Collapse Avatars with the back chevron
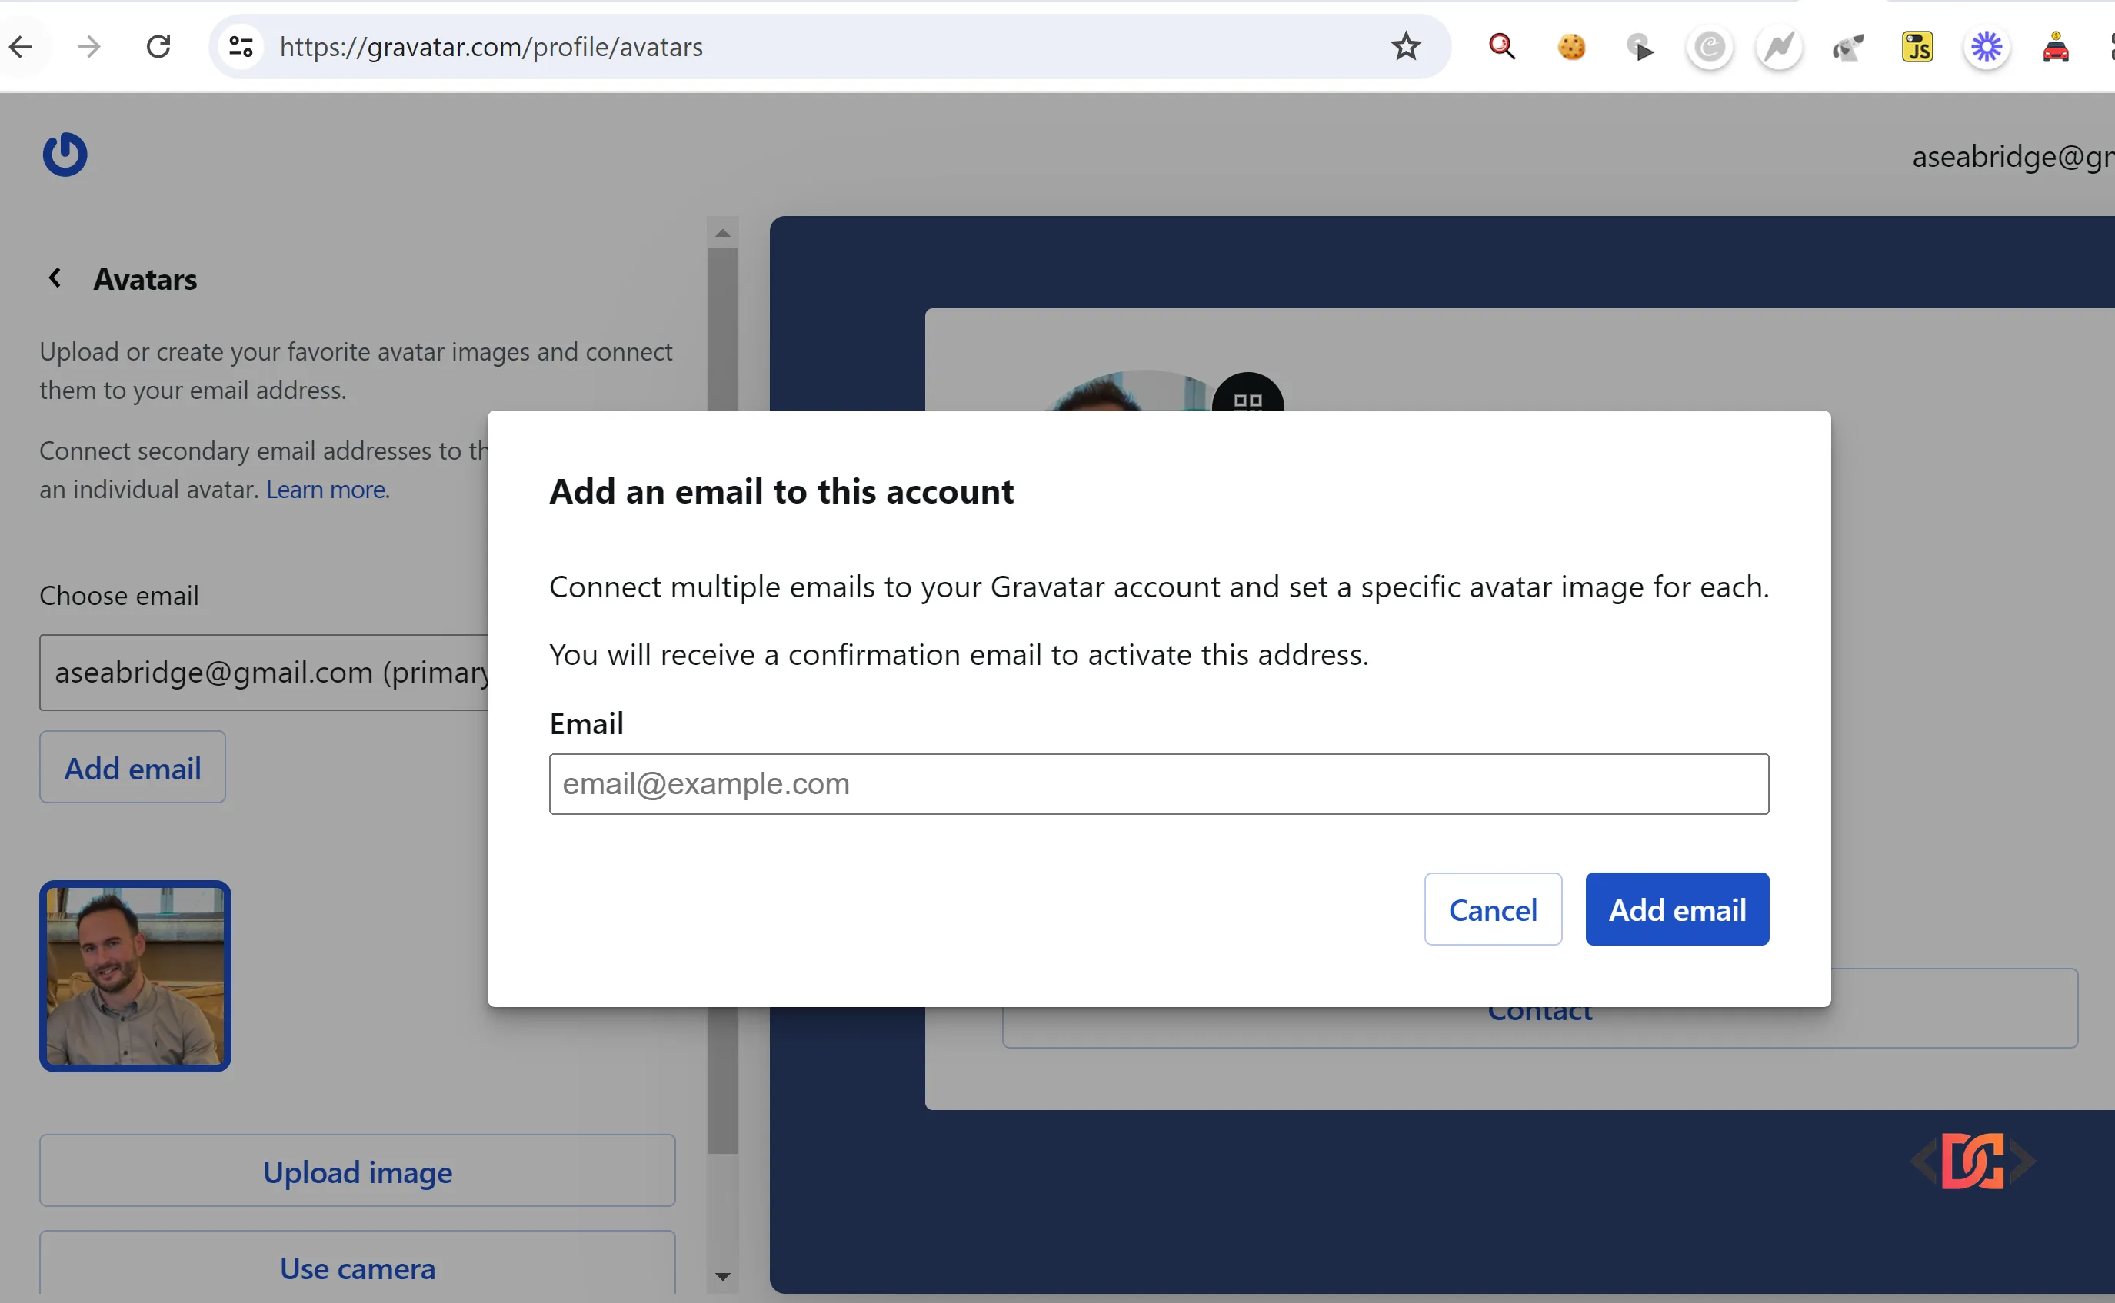 (x=55, y=278)
